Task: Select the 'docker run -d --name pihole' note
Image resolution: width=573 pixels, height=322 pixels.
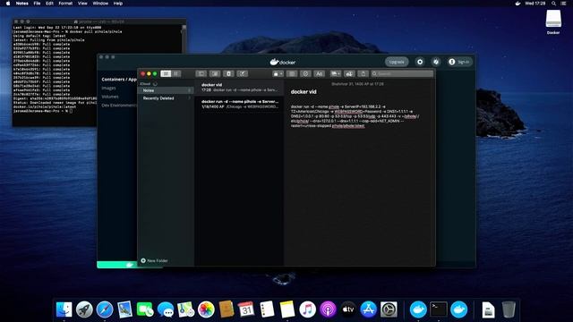Action: pyautogui.click(x=239, y=104)
